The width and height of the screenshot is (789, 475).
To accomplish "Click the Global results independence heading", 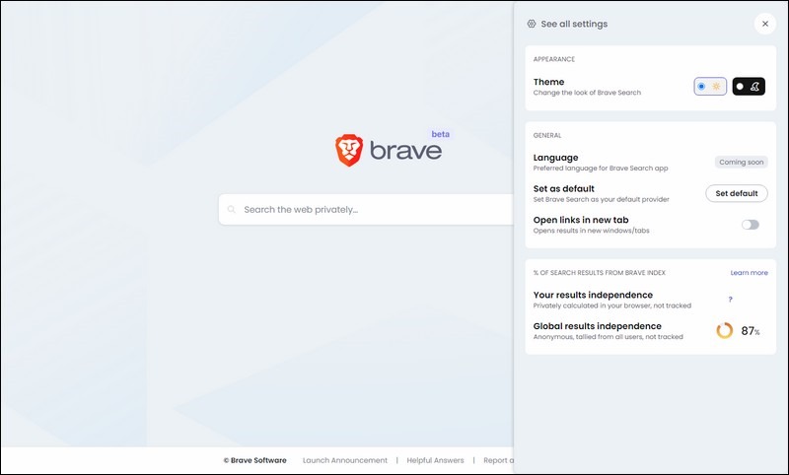I will tap(598, 326).
